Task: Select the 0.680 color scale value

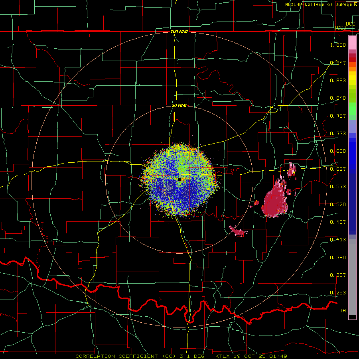Action: [x=338, y=151]
